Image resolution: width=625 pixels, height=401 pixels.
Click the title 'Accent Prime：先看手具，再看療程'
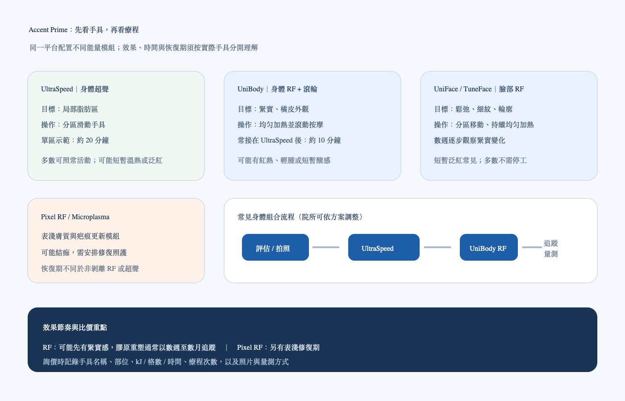[84, 30]
